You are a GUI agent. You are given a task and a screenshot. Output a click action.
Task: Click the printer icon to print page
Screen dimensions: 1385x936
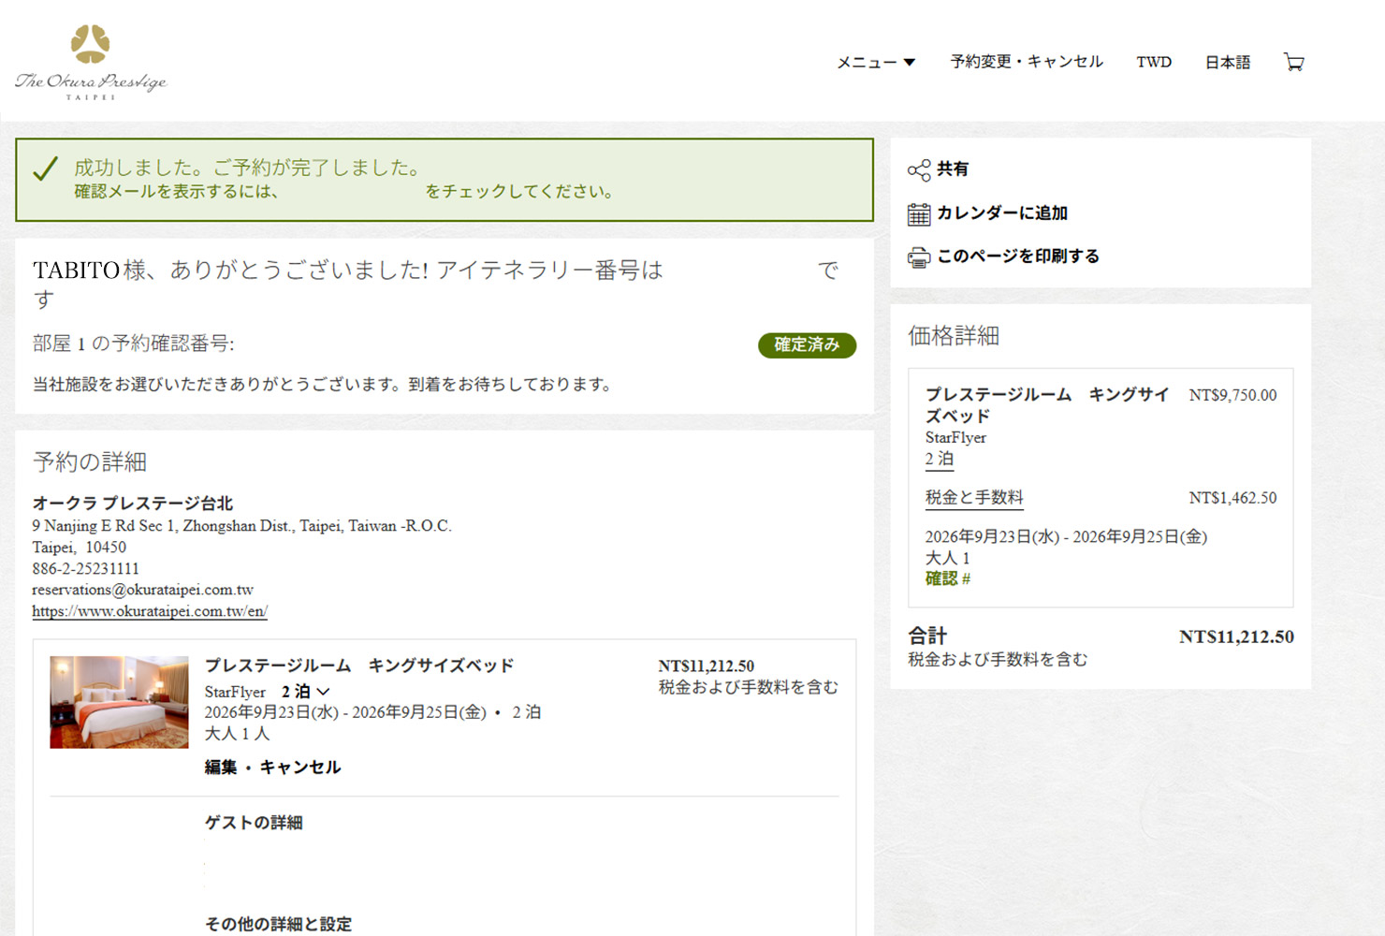click(919, 257)
